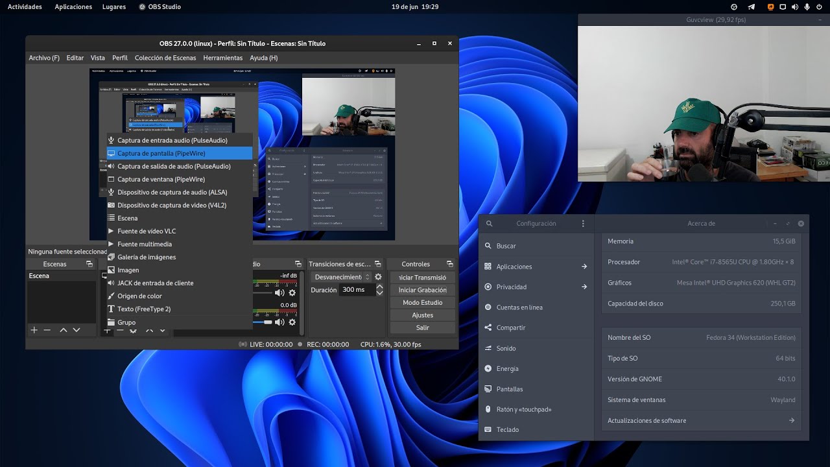This screenshot has width=830, height=467.
Task: Open Cuentas en línea settings
Action: pos(536,307)
